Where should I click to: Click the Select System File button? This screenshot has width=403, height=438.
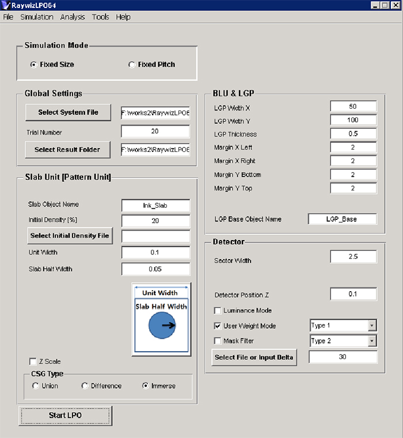coord(68,112)
